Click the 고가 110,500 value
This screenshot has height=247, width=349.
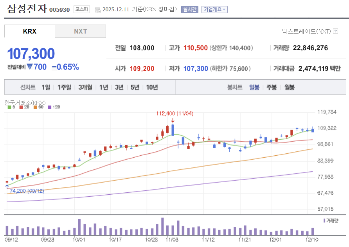pos(195,48)
